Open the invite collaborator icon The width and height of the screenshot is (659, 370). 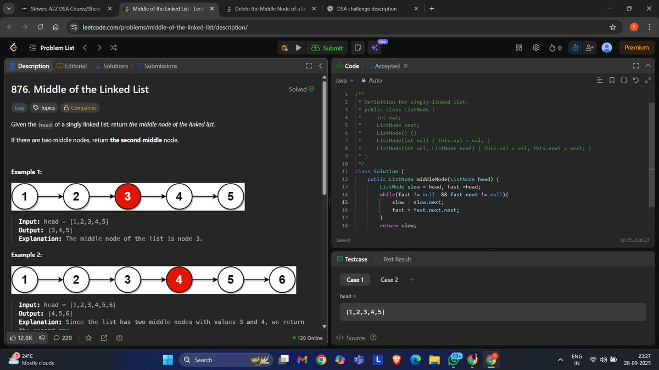(590, 48)
